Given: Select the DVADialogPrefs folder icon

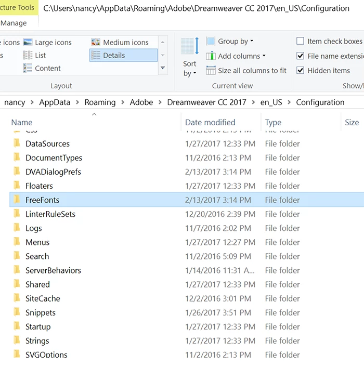Looking at the screenshot, I should coord(17,172).
